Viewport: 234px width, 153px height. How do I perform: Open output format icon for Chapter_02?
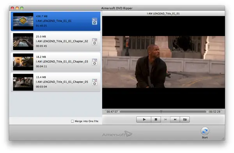(94, 41)
